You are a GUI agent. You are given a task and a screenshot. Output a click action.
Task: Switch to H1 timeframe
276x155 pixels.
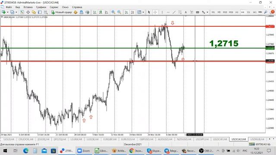237,12
